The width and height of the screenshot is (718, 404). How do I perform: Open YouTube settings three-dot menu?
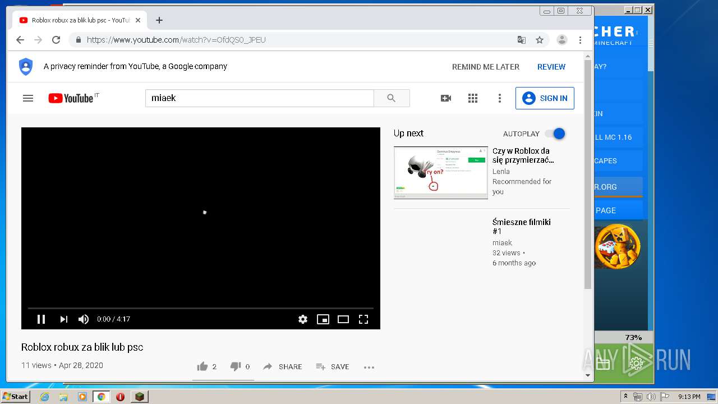500,98
